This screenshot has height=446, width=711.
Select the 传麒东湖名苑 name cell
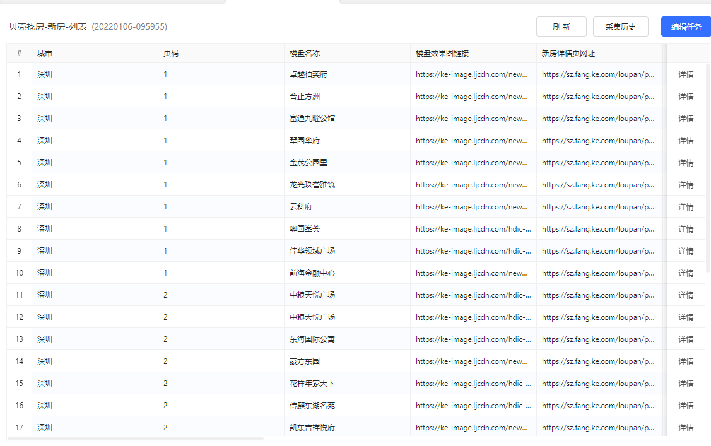347,405
